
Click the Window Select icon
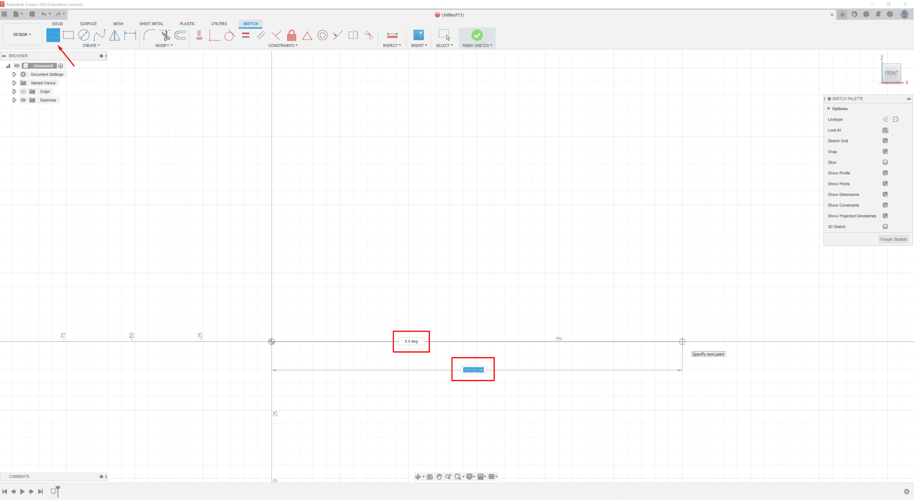tap(444, 35)
